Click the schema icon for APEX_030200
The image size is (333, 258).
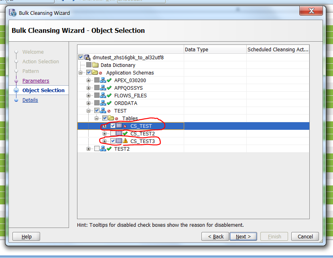pos(103,80)
